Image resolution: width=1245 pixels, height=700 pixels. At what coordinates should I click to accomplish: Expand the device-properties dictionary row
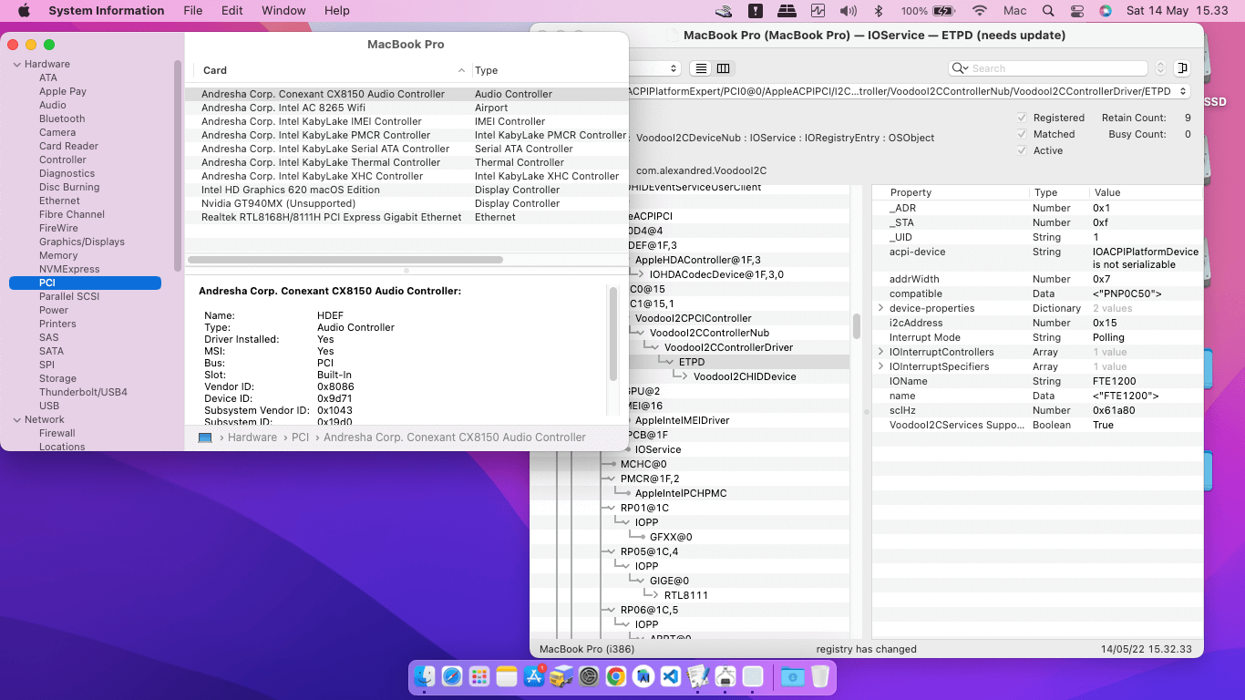[880, 308]
